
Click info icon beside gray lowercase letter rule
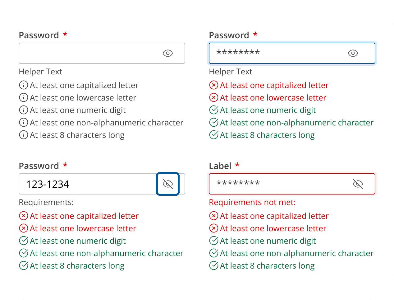tap(24, 97)
